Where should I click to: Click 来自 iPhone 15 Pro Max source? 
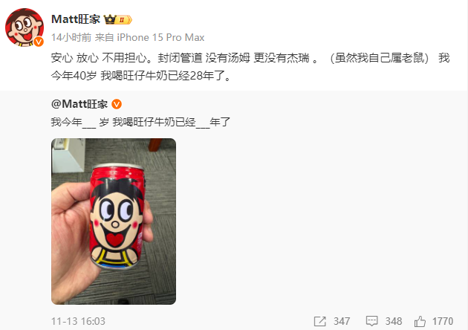point(149,37)
